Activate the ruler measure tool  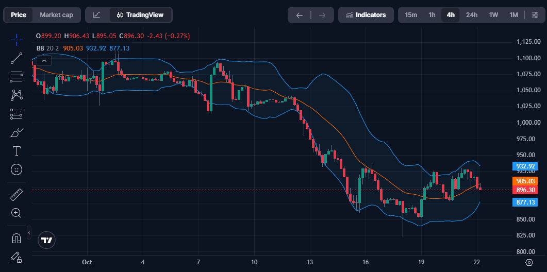click(16, 194)
